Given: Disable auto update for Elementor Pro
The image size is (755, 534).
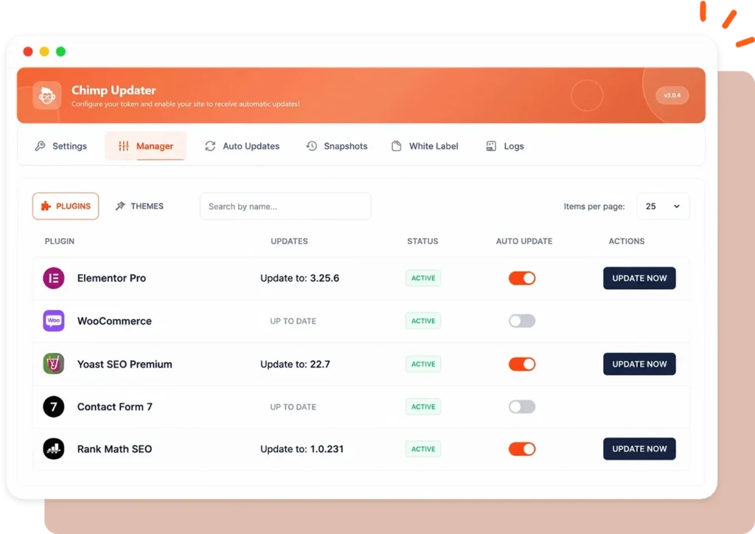Looking at the screenshot, I should tap(522, 278).
